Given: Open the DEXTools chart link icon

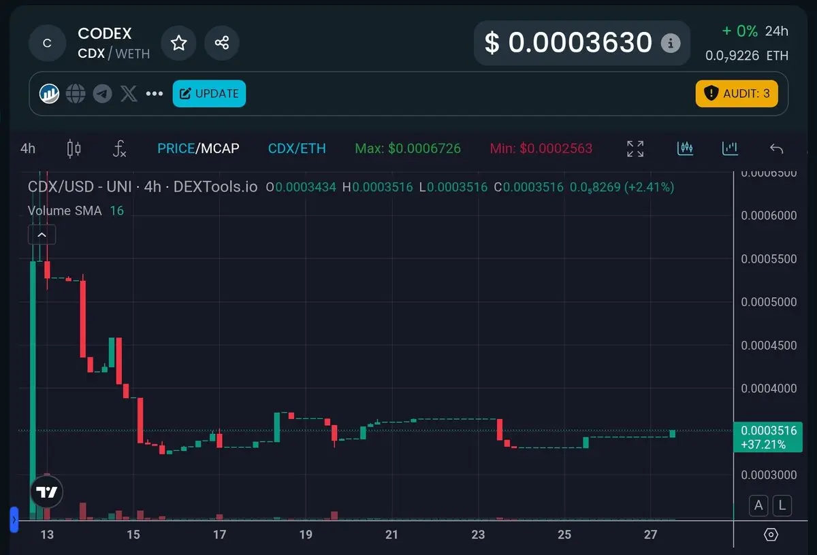Looking at the screenshot, I should pos(49,94).
